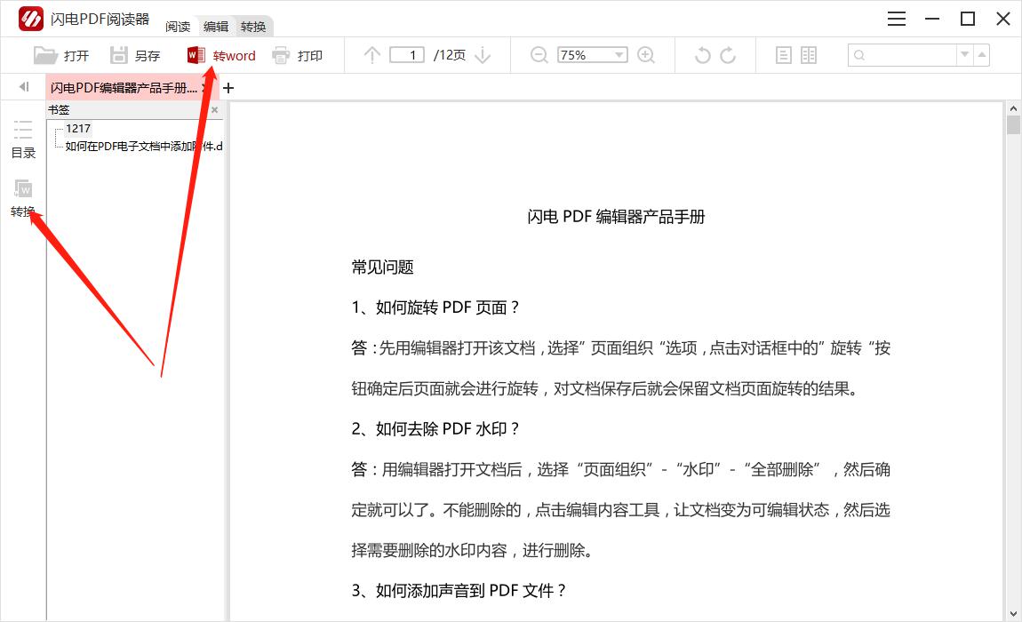Click the 转word conversion button
Image resolution: width=1022 pixels, height=622 pixels.
221,55
